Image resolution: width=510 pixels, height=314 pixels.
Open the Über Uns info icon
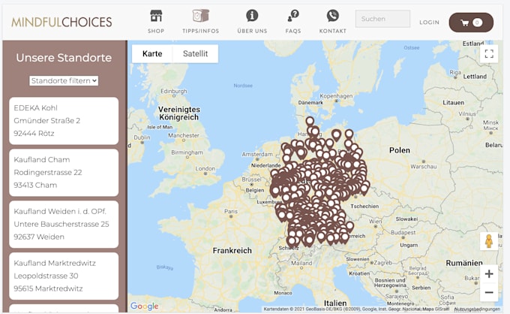252,15
